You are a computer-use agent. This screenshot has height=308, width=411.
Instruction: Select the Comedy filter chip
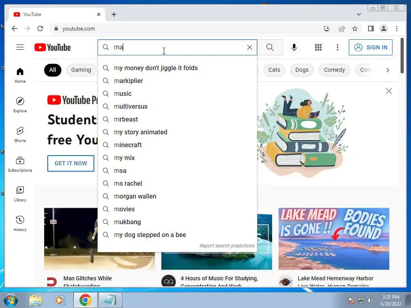pyautogui.click(x=334, y=70)
